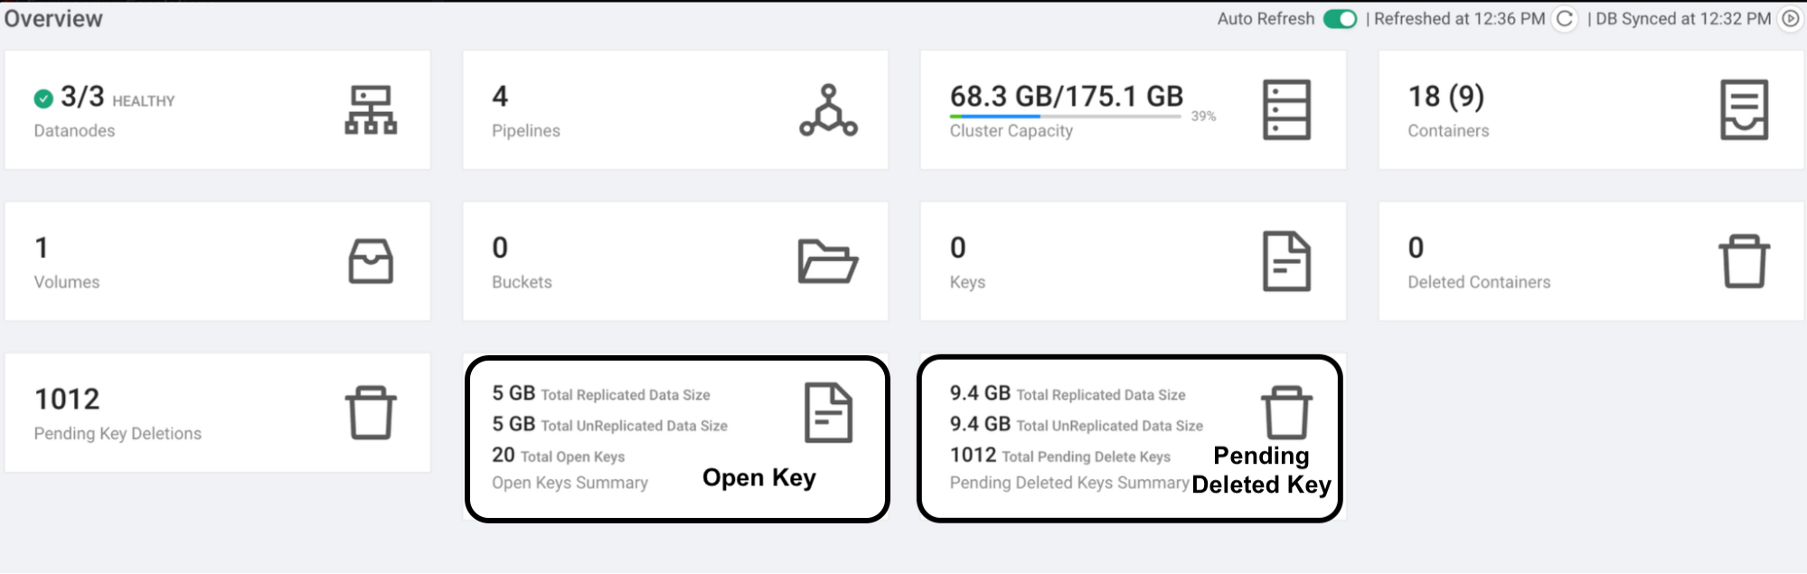Click the Pipelines node graph icon
The height and width of the screenshot is (574, 1807).
click(x=828, y=110)
